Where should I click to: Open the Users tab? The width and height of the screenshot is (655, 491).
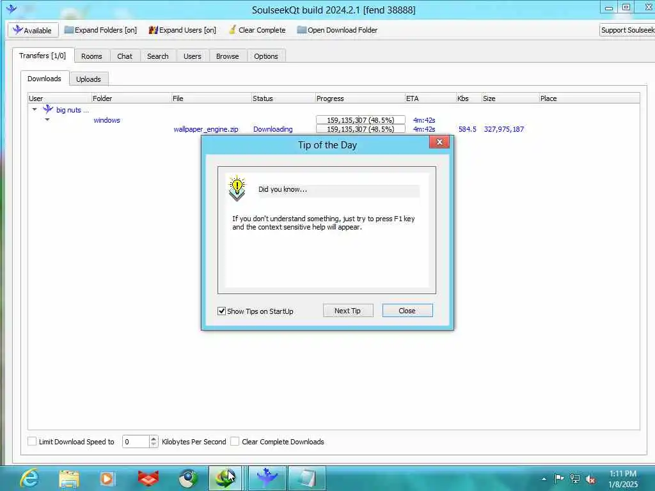[x=192, y=56]
